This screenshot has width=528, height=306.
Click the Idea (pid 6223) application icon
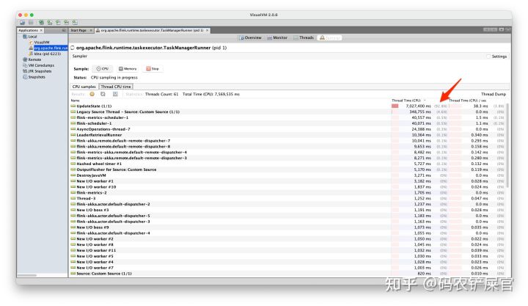pyautogui.click(x=31, y=54)
